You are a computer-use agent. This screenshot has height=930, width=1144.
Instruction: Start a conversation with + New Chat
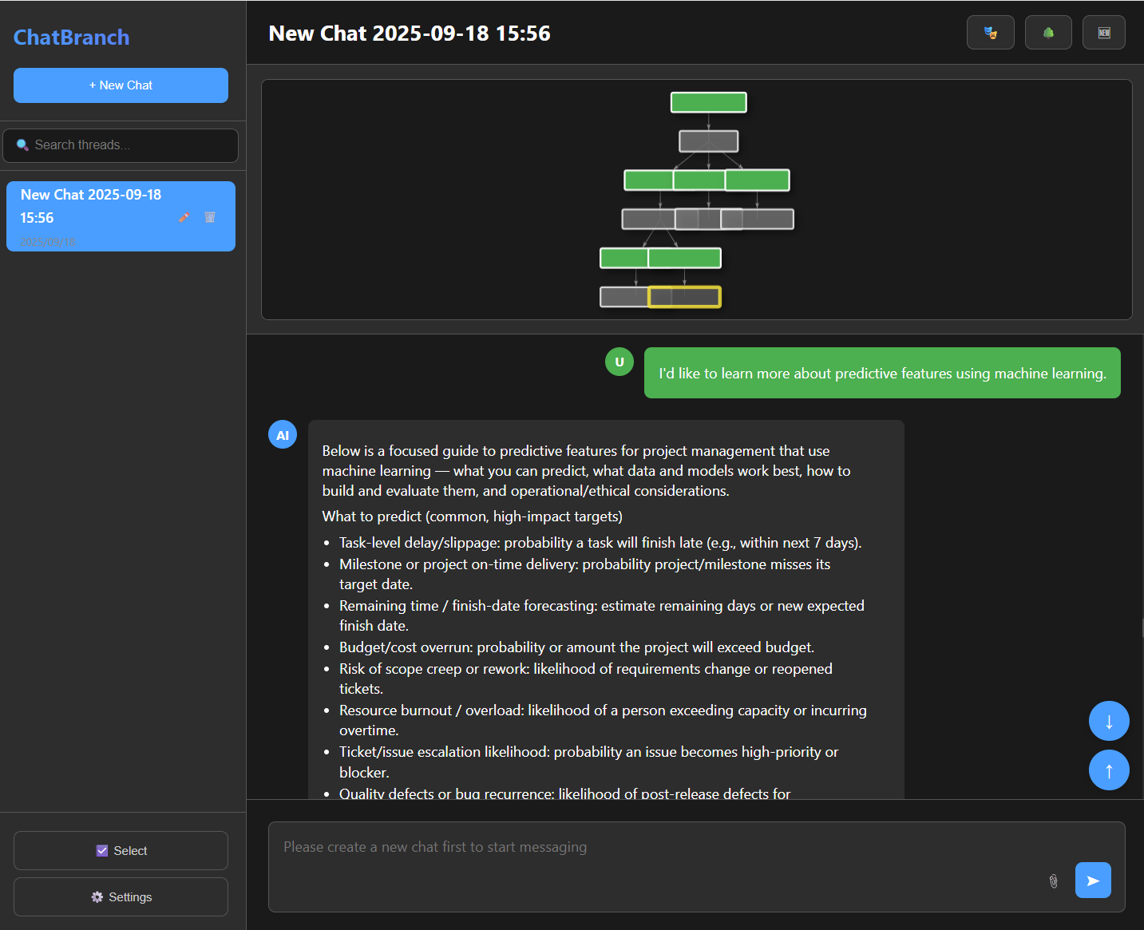pos(121,85)
